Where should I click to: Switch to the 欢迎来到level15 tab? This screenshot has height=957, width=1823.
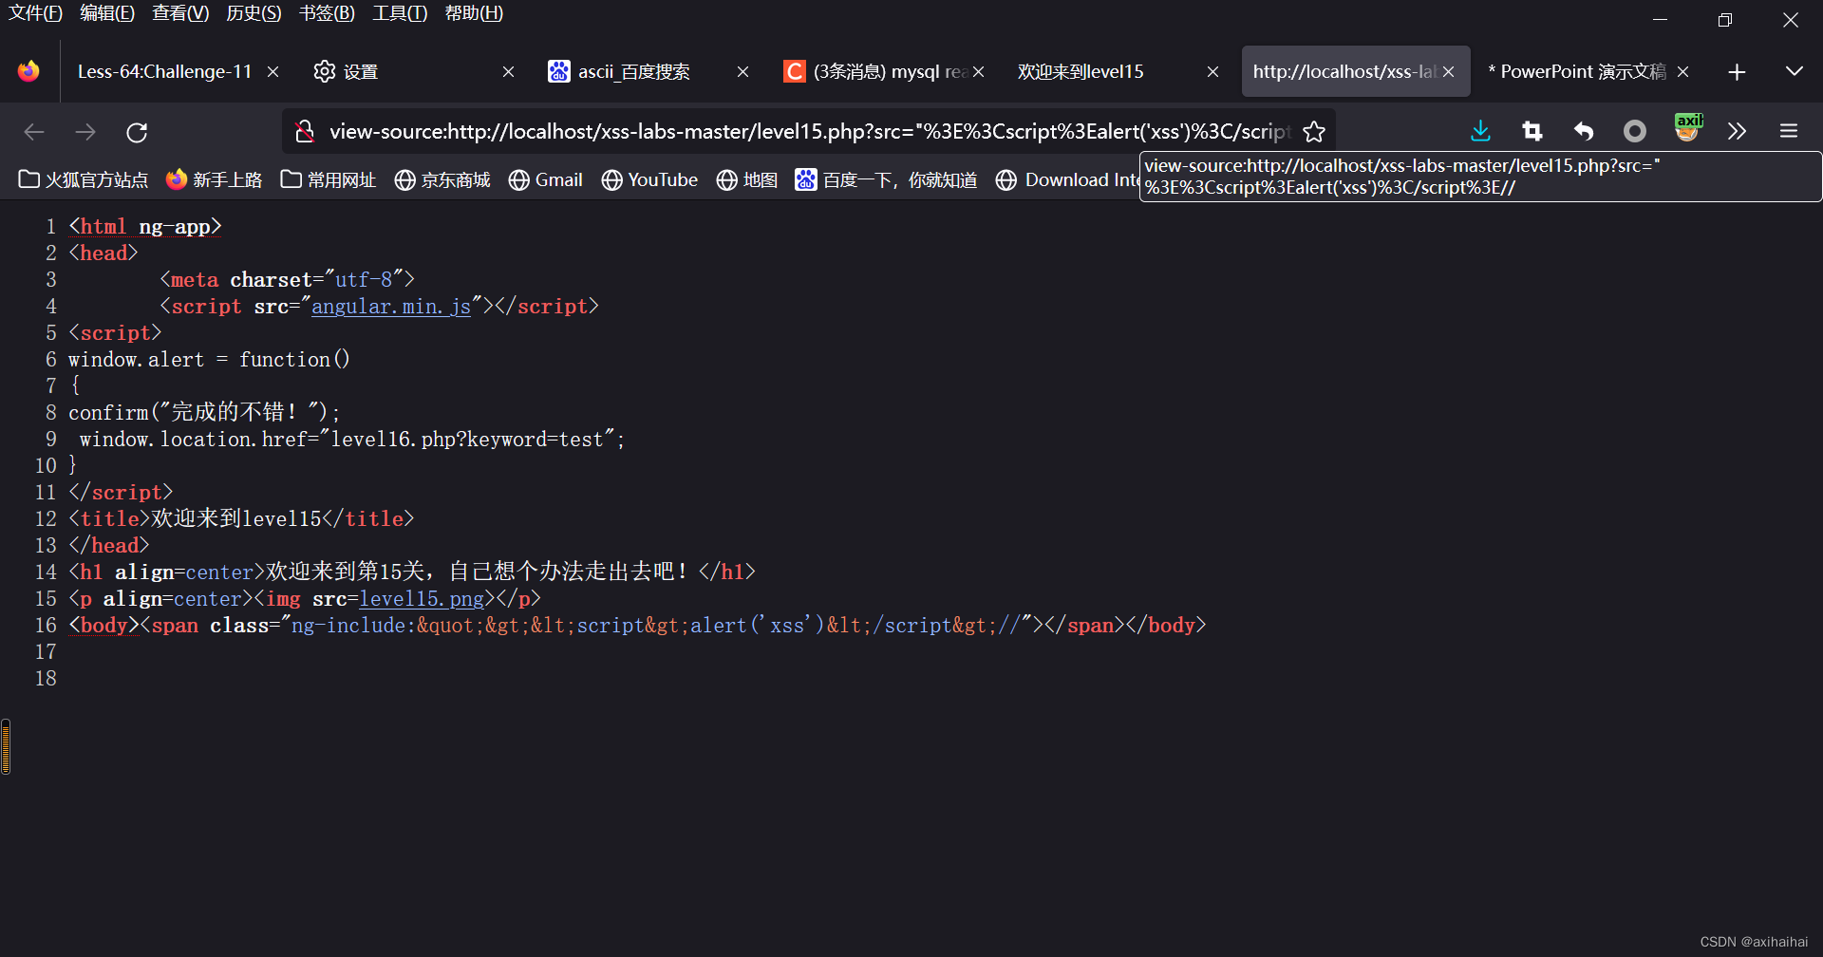(1080, 70)
